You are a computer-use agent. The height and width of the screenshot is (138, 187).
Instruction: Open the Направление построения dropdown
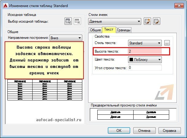tap(66, 38)
